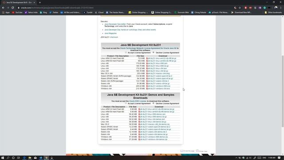Open the Java Developer Day workshops link
This screenshot has width=284, height=160.
click(x=130, y=30)
